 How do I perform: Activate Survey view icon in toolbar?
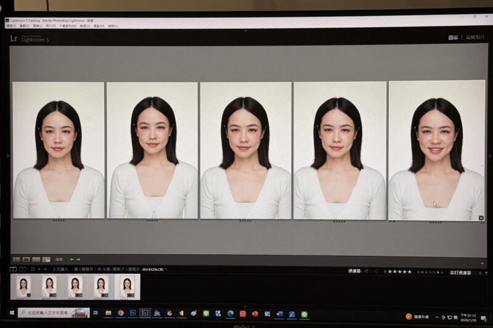tap(46, 260)
